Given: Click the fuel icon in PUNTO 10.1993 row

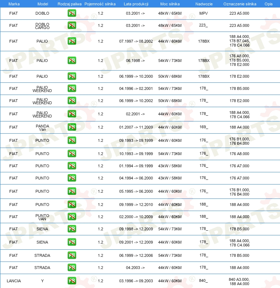Looking at the screenshot, I should pyautogui.click(x=72, y=154).
